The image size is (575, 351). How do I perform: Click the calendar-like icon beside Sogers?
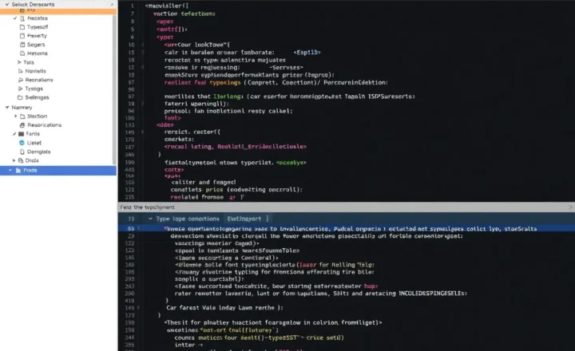(22, 45)
